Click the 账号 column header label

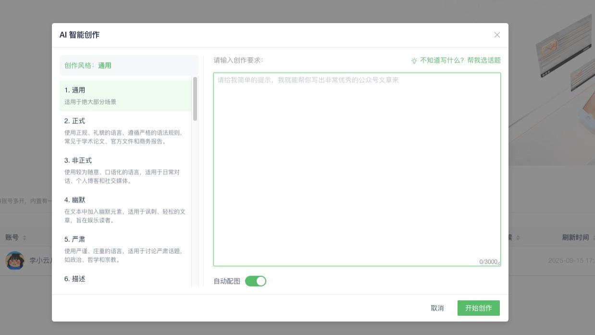click(12, 237)
